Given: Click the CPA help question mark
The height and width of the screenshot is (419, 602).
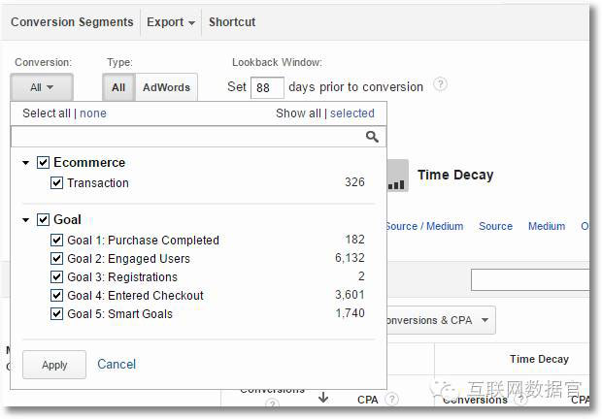Looking at the screenshot, I should (392, 399).
